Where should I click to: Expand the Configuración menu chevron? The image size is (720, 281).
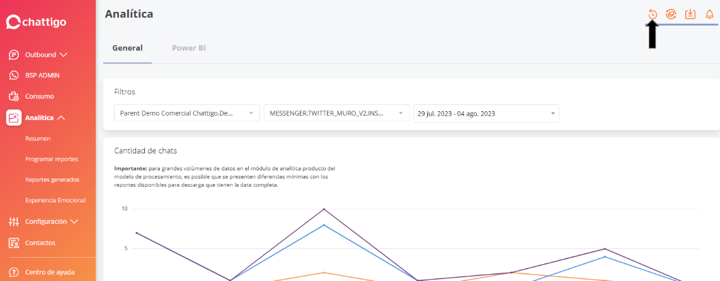[74, 221]
